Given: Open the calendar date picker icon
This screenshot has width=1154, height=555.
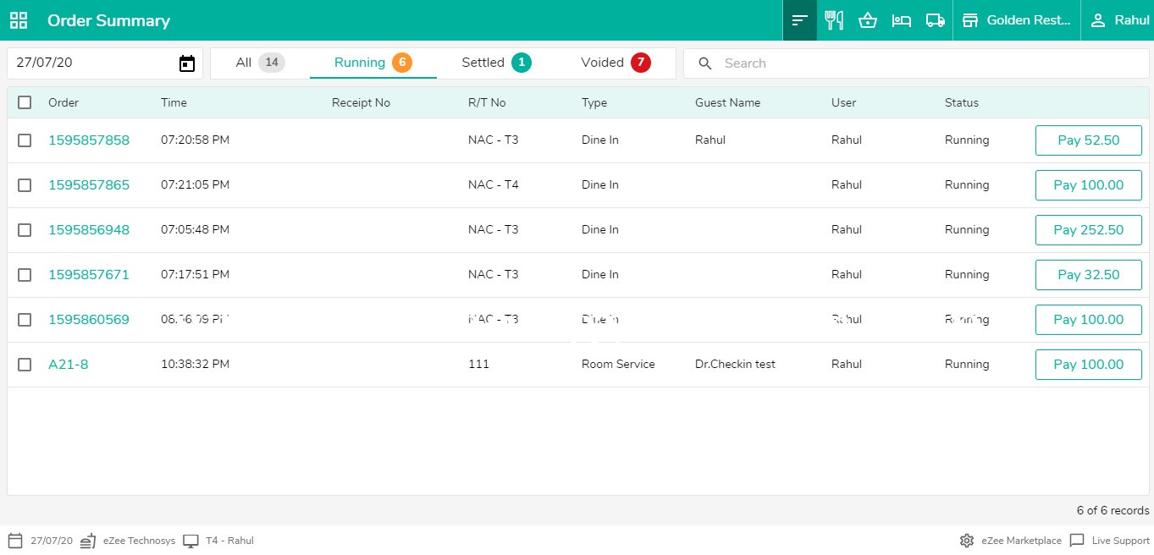Looking at the screenshot, I should (187, 63).
